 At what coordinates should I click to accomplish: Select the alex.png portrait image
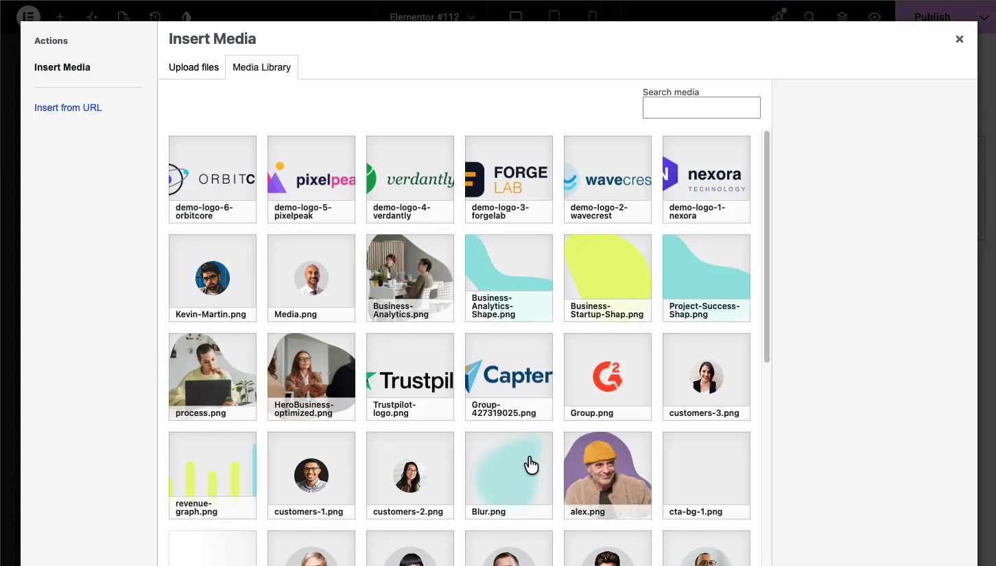(608, 476)
